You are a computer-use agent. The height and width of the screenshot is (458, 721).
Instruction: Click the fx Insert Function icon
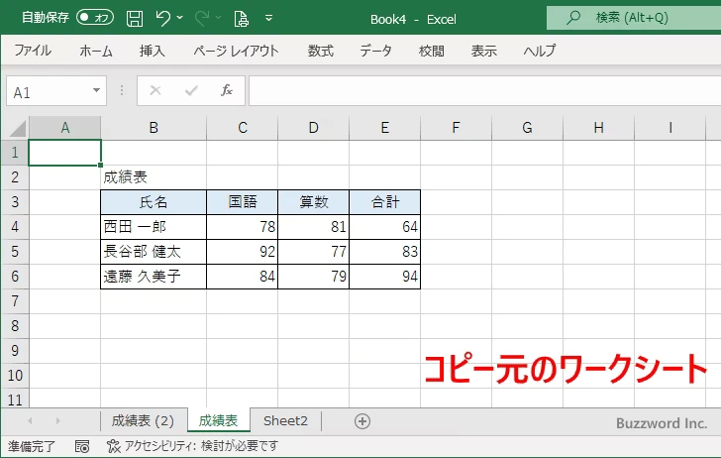click(x=226, y=91)
